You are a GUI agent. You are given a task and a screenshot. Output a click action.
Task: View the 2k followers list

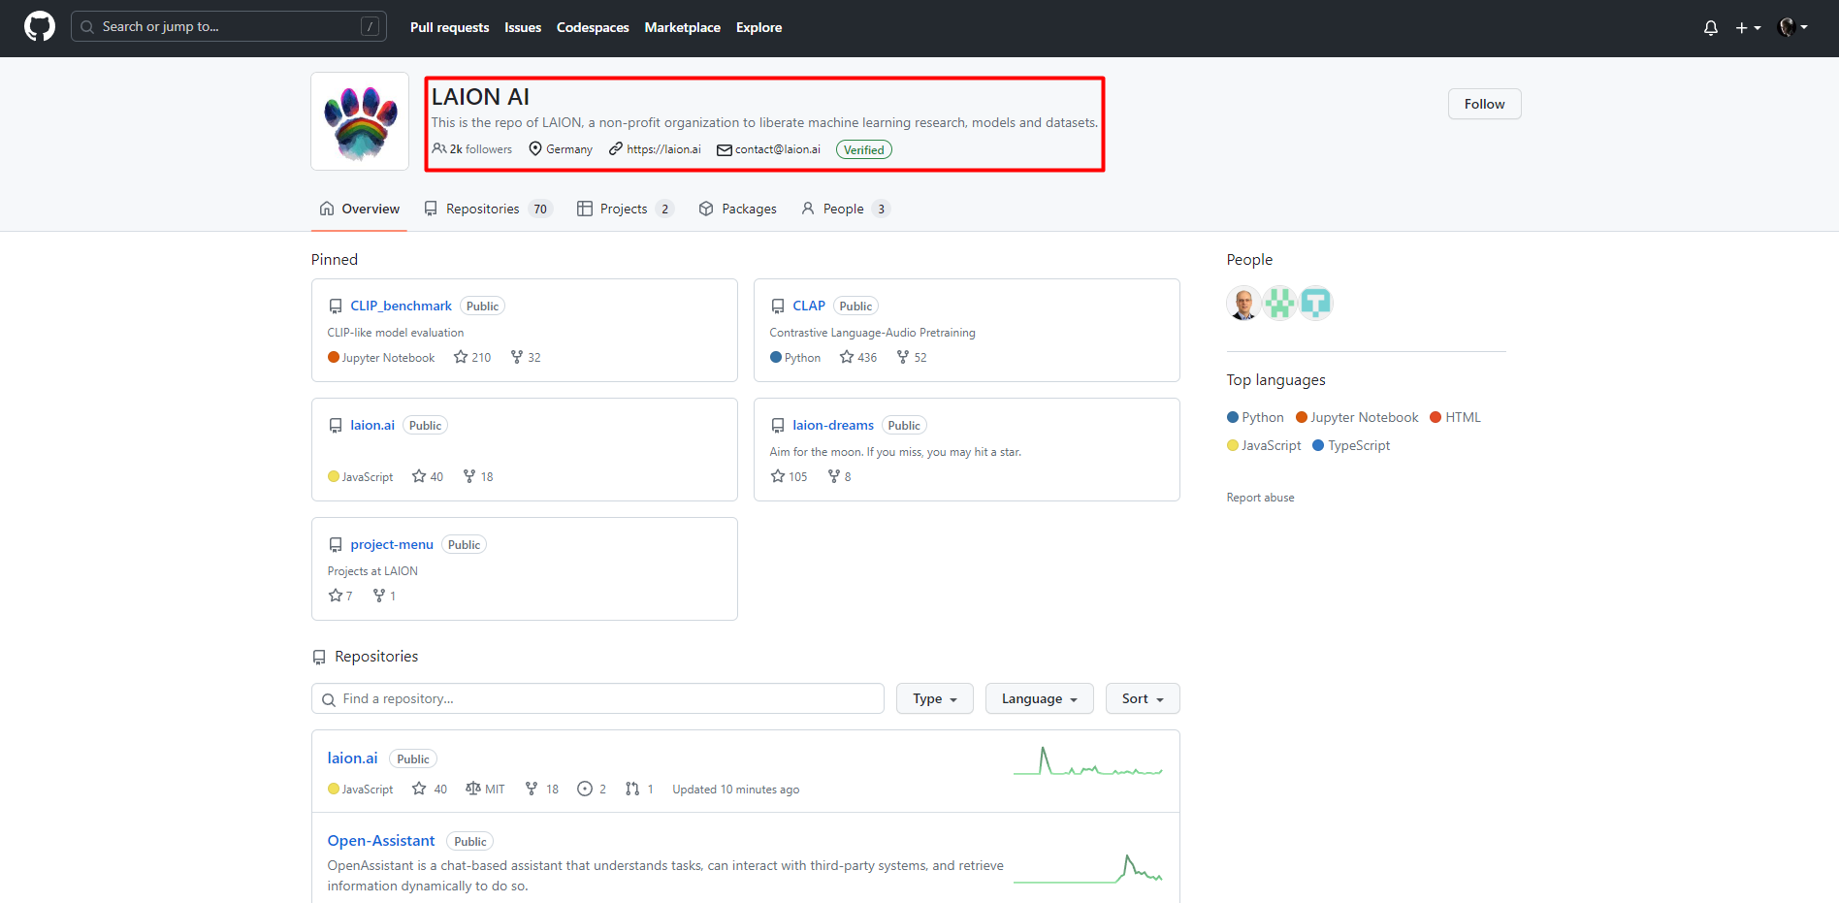coord(472,149)
